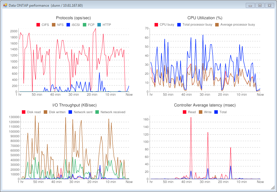Click the Read latency legend swatch
Viewport: 277px width, 192px height.
(x=184, y=112)
